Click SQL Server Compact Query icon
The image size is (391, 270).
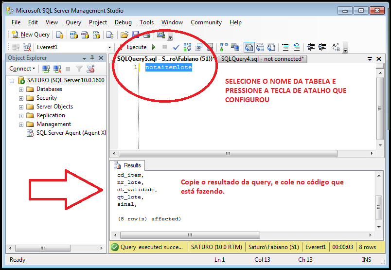point(110,35)
